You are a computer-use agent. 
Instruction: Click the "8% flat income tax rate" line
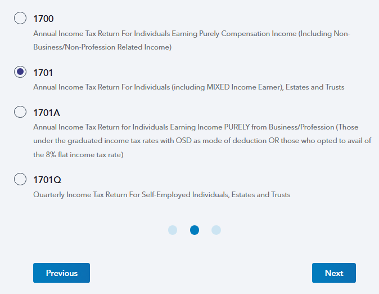tap(79, 154)
